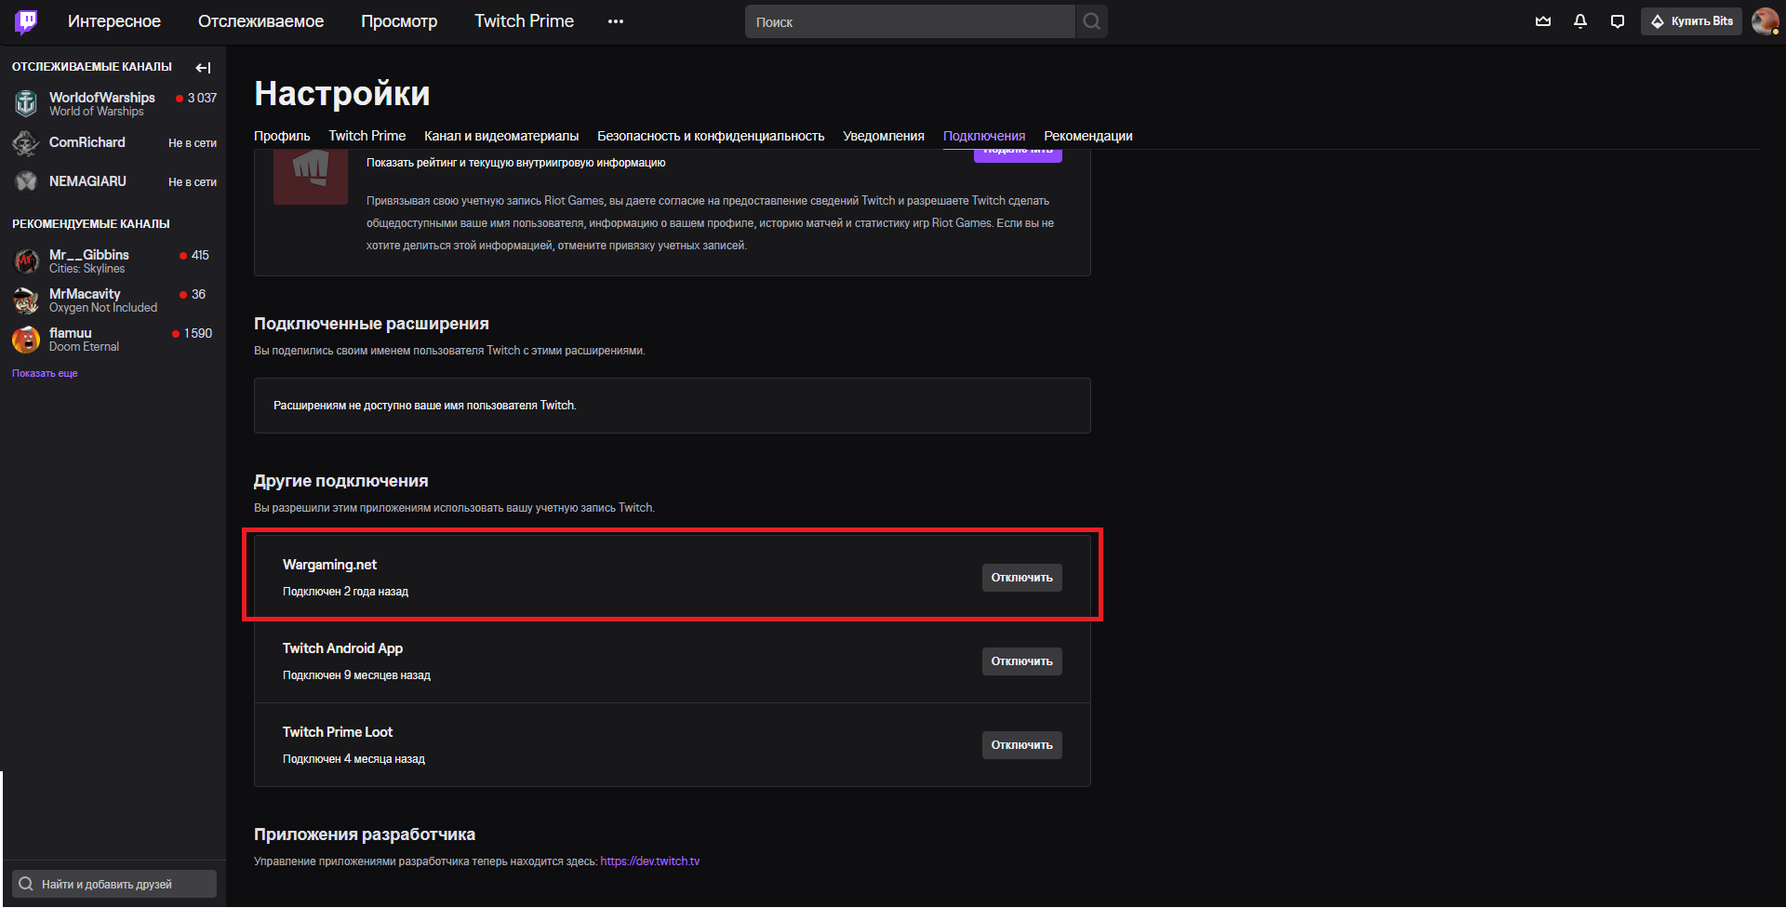The width and height of the screenshot is (1786, 908).
Task: Open the user avatar menu
Action: (1765, 20)
